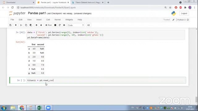Open the Windows Start button
The image size is (198, 111).
(x=4, y=108)
